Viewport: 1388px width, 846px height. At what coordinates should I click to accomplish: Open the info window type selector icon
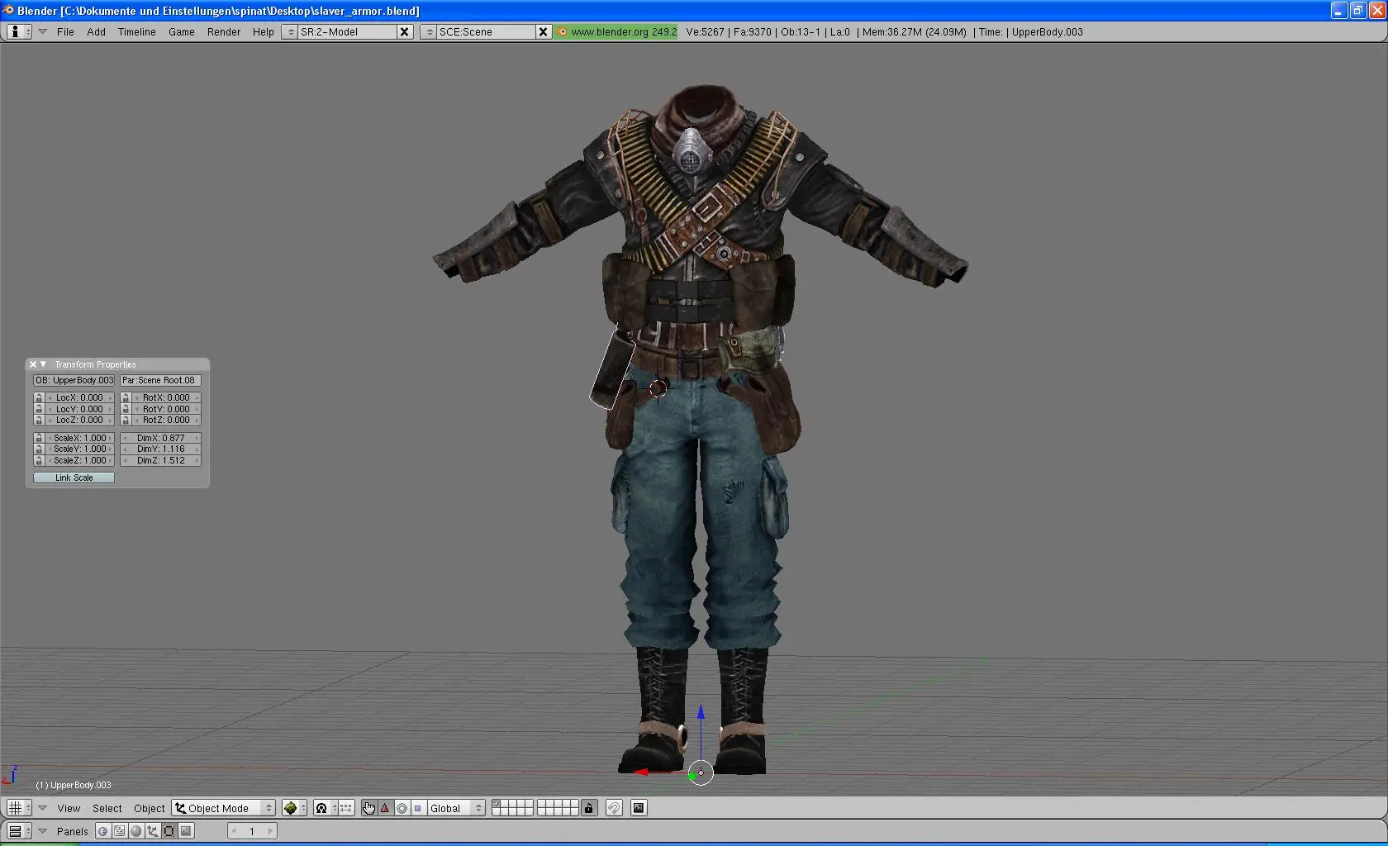pos(19,31)
